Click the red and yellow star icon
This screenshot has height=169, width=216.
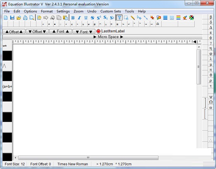(152, 18)
